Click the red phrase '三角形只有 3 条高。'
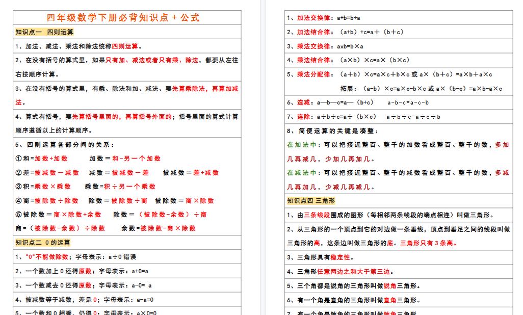The width and height of the screenshot is (523, 315). 428,243
